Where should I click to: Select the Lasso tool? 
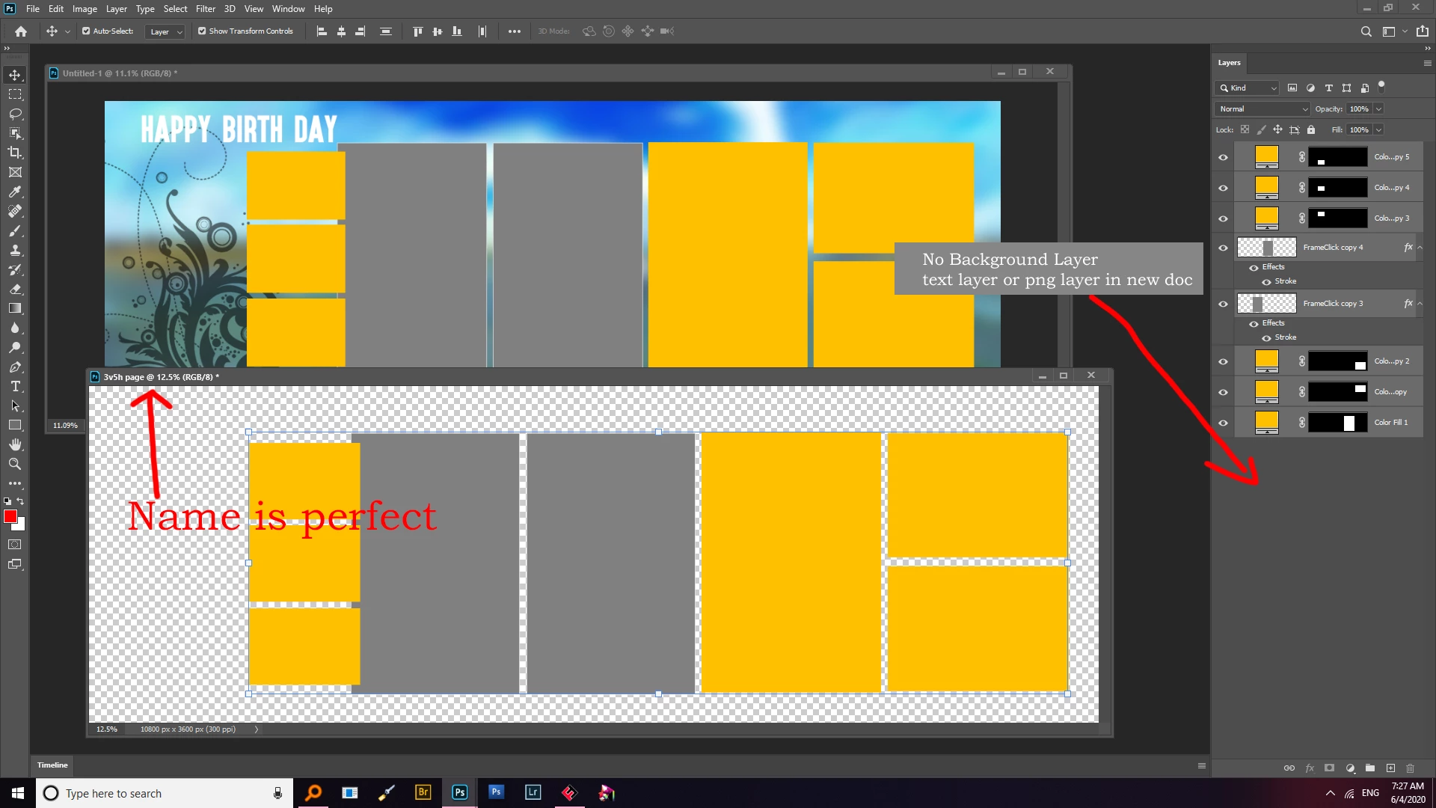point(15,114)
